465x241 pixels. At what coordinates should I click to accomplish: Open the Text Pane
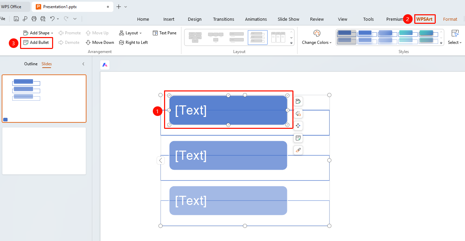coord(165,33)
